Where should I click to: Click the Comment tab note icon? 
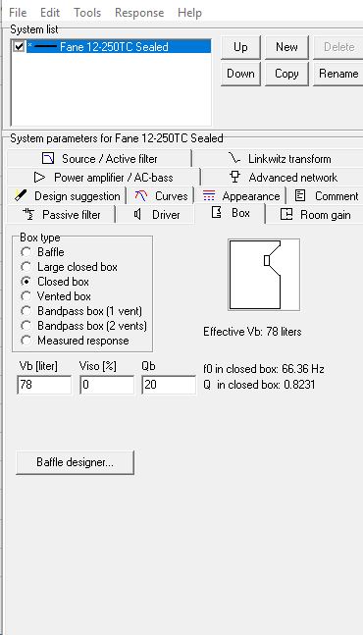click(300, 195)
